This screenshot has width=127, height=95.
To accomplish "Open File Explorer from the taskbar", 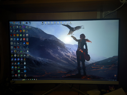I will 28,80.
